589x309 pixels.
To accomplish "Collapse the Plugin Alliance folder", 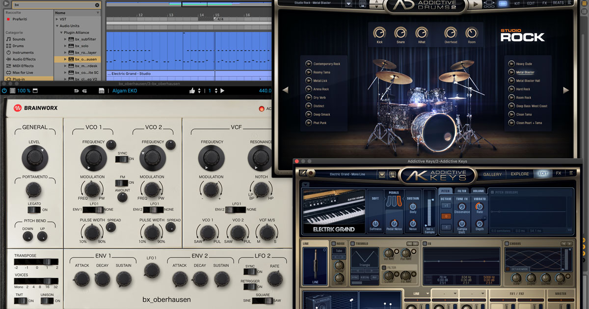I will [61, 32].
